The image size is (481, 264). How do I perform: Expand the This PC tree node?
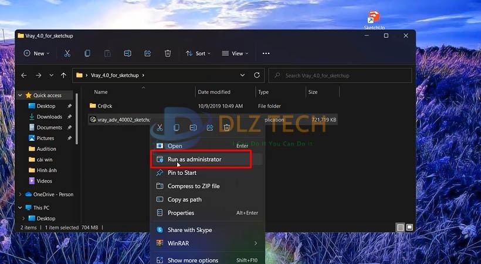coord(21,208)
